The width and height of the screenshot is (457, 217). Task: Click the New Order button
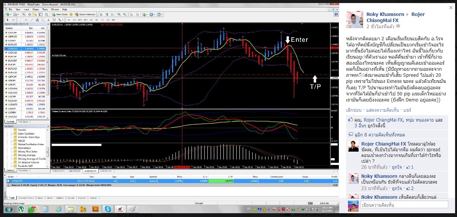60,14
